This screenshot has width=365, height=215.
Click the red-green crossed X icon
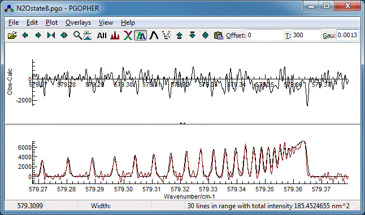click(128, 35)
